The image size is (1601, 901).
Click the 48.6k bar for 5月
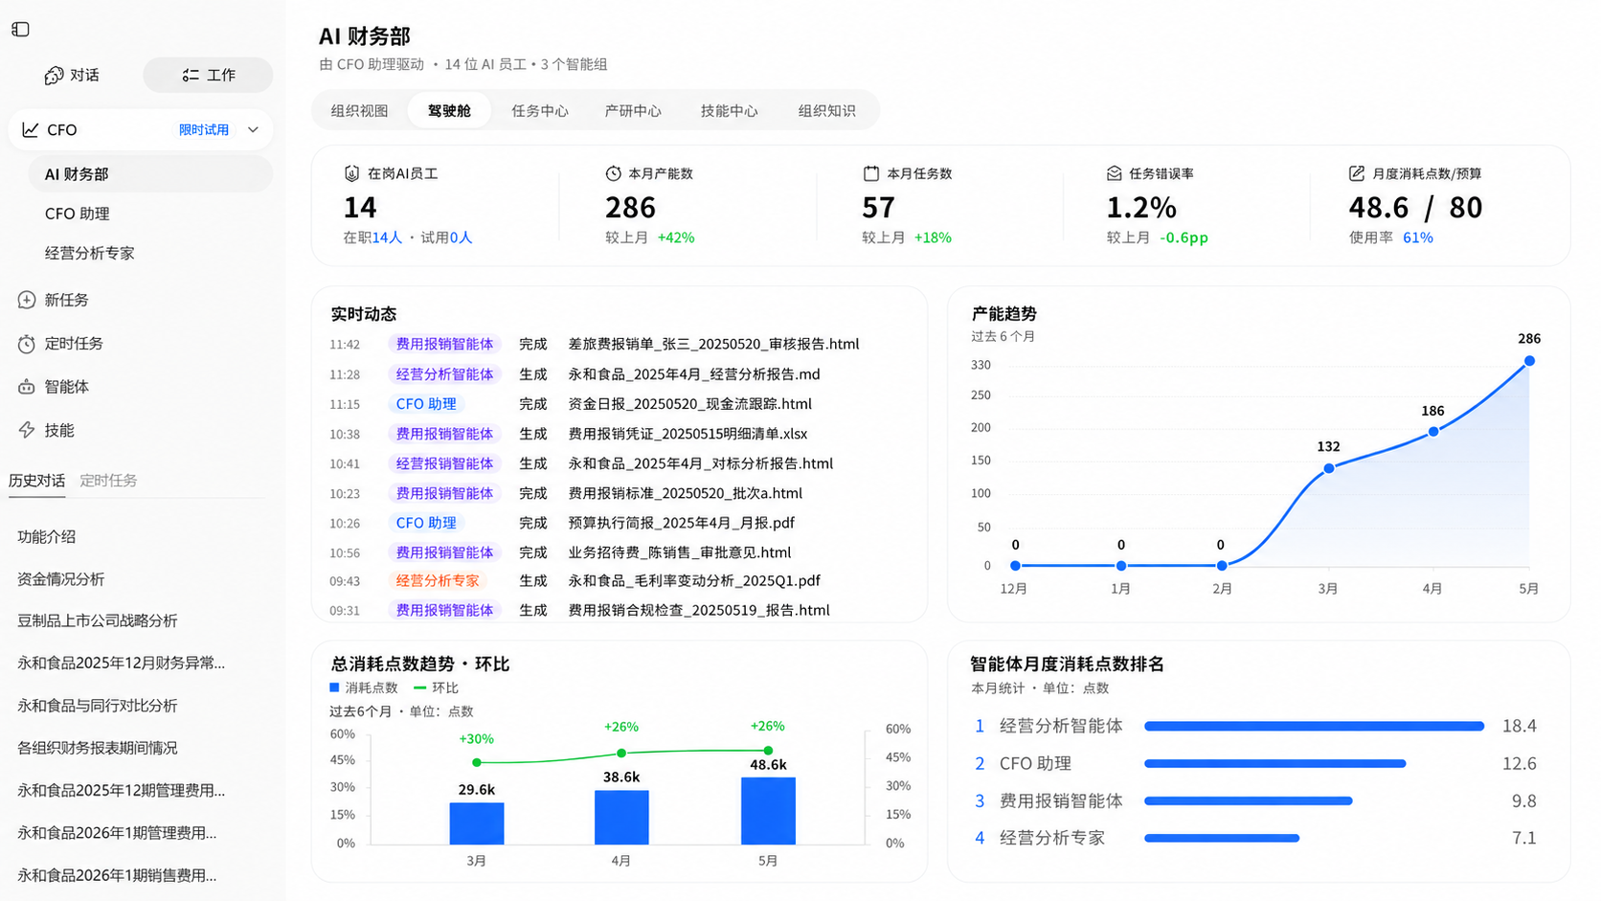pyautogui.click(x=768, y=810)
